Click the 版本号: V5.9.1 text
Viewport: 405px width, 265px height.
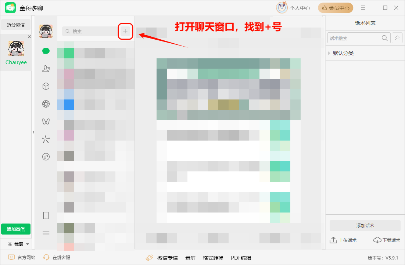383,258
